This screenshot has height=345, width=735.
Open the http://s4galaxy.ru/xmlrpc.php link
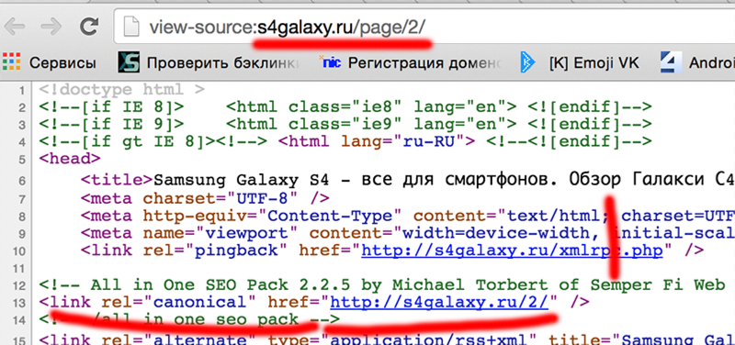[512, 250]
